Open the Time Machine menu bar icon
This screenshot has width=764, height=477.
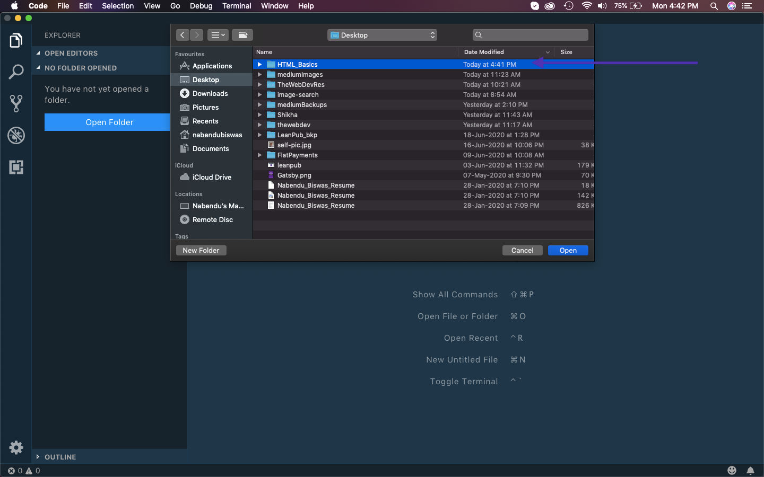coord(569,6)
